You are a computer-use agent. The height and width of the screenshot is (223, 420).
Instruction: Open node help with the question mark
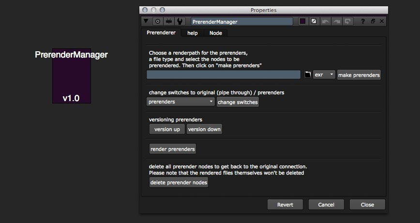(363, 21)
